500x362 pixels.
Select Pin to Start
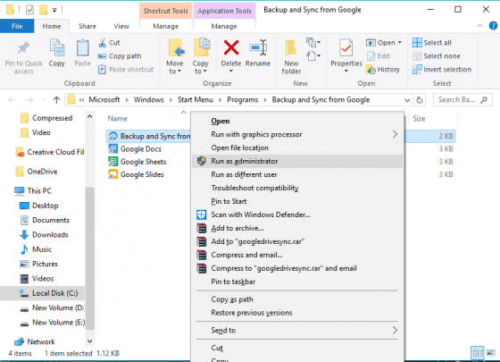pos(297,201)
